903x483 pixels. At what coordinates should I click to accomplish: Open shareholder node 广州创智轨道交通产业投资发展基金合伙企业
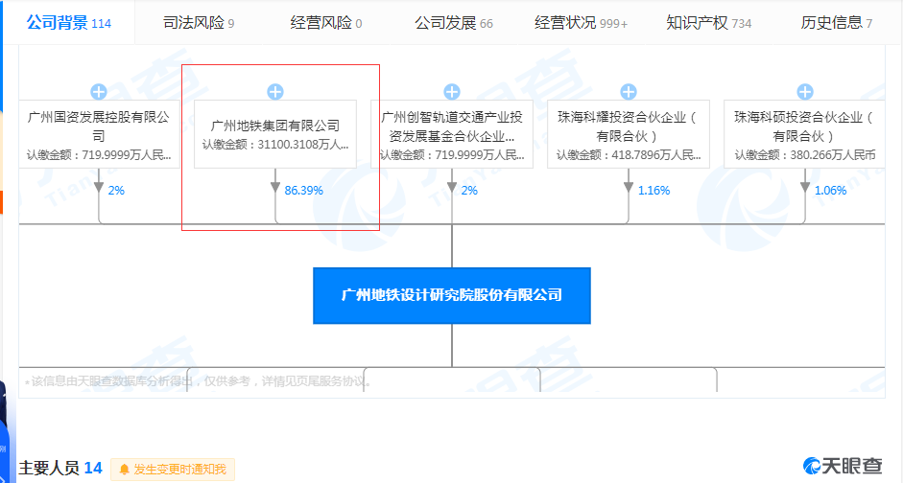pos(452,134)
